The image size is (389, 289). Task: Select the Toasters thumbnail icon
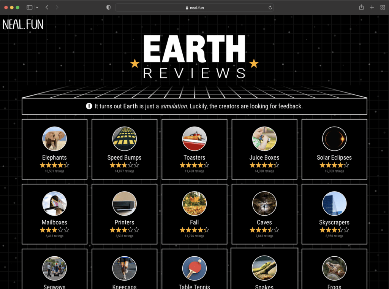click(194, 138)
